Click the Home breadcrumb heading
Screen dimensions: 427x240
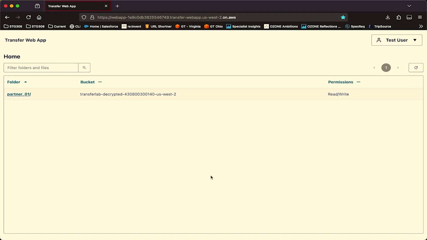coord(12,57)
